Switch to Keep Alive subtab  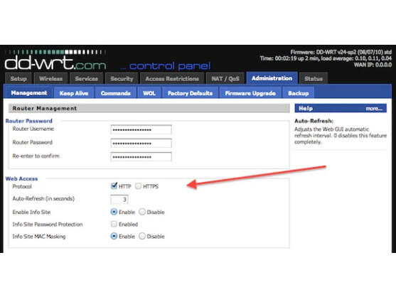[74, 93]
